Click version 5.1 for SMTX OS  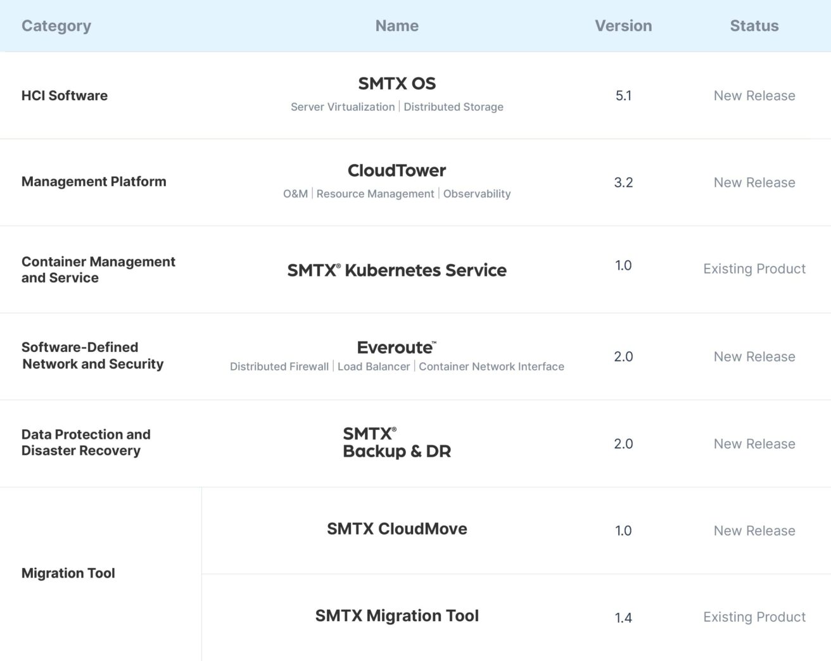[623, 96]
